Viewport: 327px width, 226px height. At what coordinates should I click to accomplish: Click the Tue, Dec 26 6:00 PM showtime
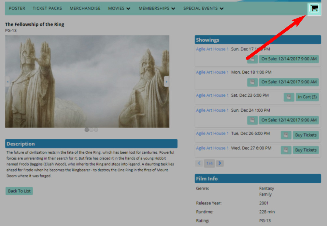[x=250, y=134]
